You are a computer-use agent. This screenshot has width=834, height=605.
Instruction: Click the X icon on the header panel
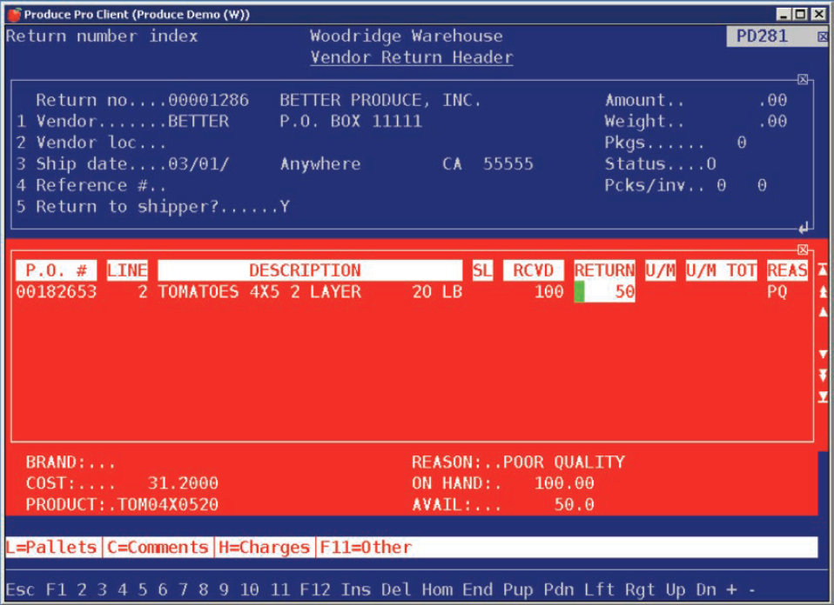coord(804,78)
